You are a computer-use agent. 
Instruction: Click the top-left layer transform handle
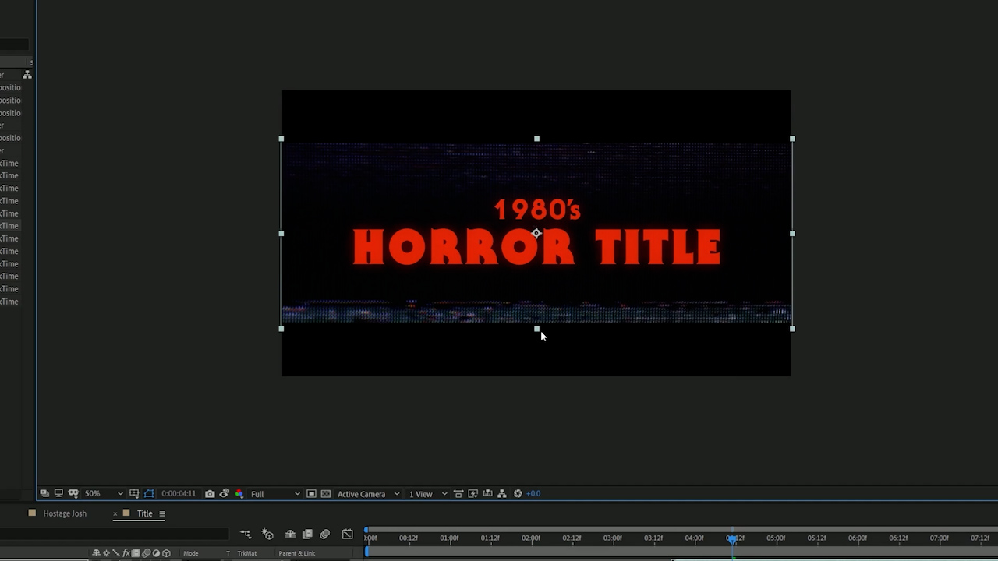[281, 139]
